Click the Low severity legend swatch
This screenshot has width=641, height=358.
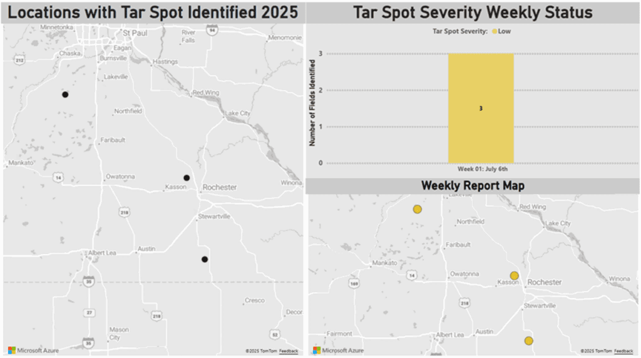coord(495,31)
